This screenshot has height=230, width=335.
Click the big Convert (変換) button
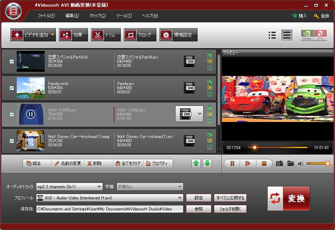click(x=289, y=198)
